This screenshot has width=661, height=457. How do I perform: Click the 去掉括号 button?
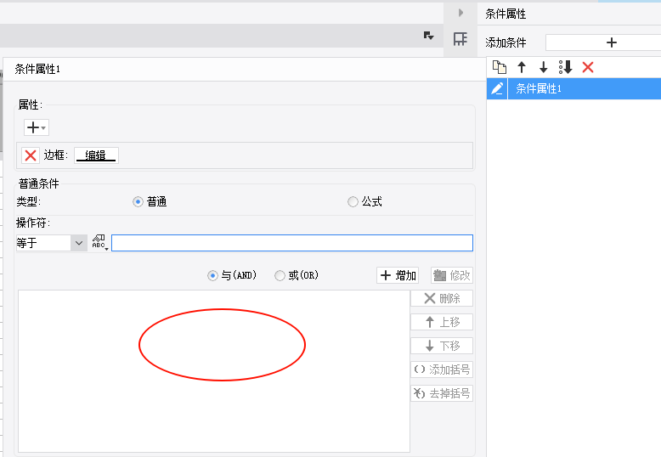[442, 393]
